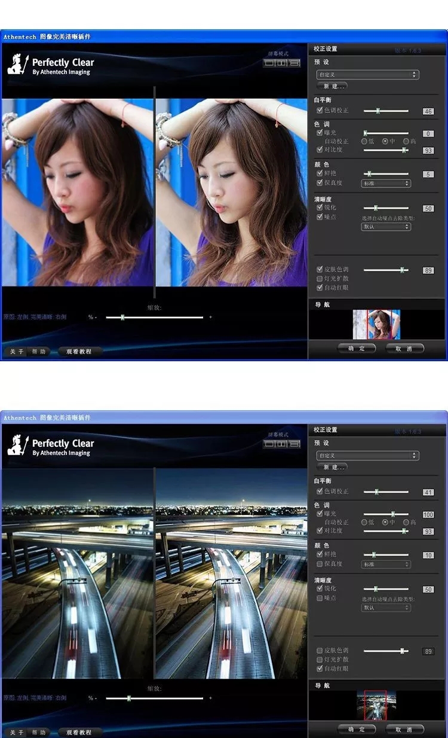448x738 pixels.
Task: Open noise removal 默认 dropdown in portrait window
Action: pos(386,227)
